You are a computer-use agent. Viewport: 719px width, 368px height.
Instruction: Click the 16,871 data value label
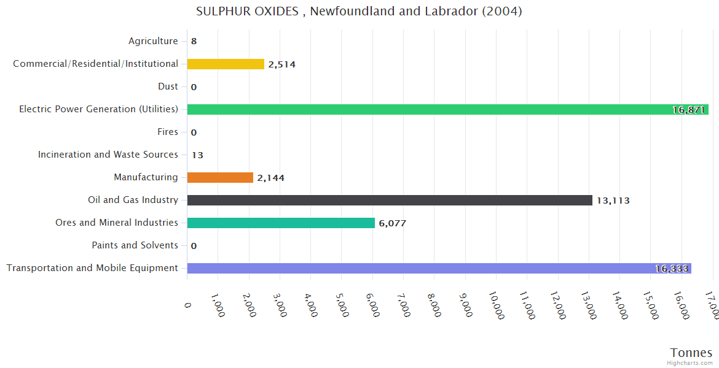[688, 110]
